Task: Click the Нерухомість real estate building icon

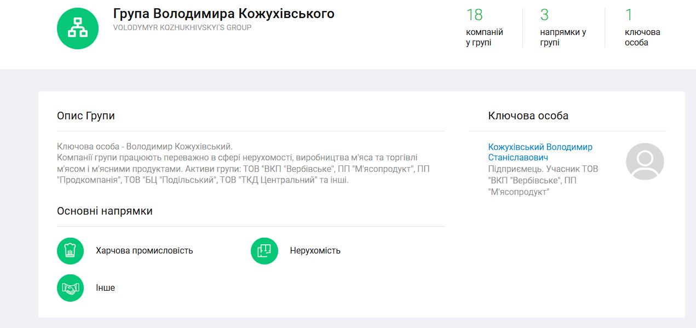Action: click(264, 251)
